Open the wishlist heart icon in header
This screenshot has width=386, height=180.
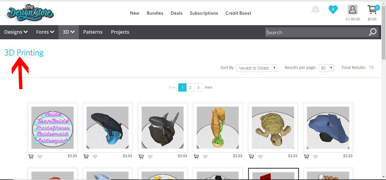pyautogui.click(x=333, y=10)
